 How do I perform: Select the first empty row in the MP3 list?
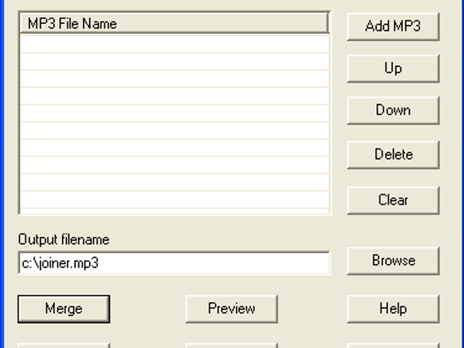(174, 44)
